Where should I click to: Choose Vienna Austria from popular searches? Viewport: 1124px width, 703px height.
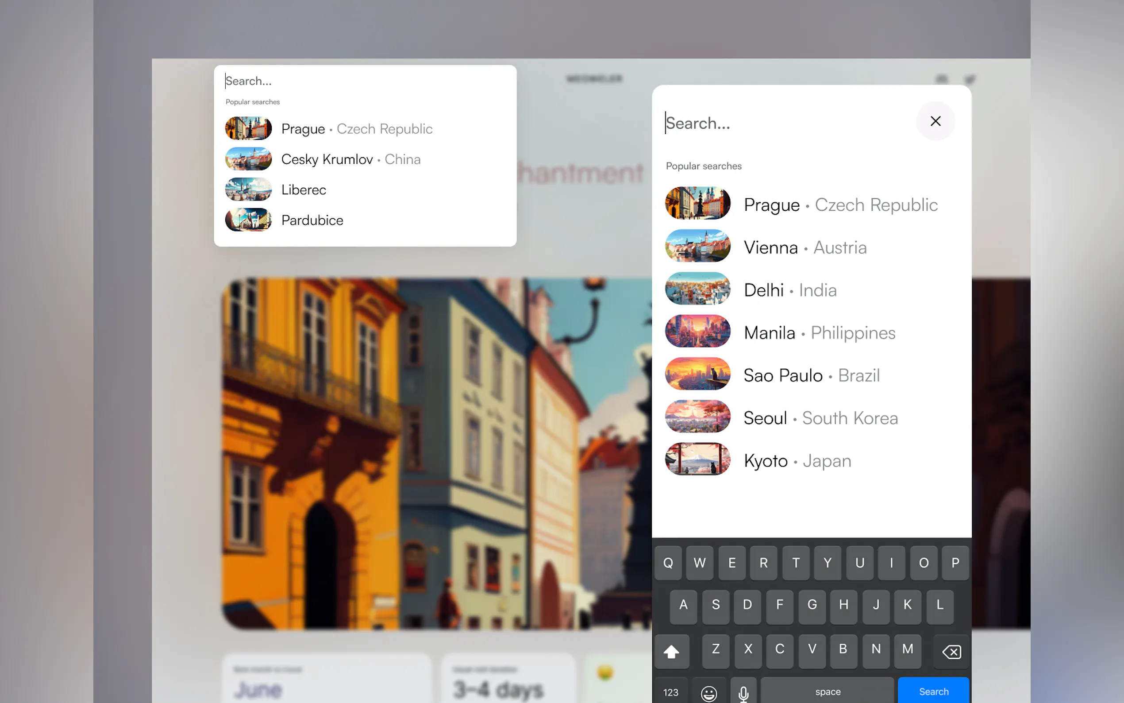805,247
